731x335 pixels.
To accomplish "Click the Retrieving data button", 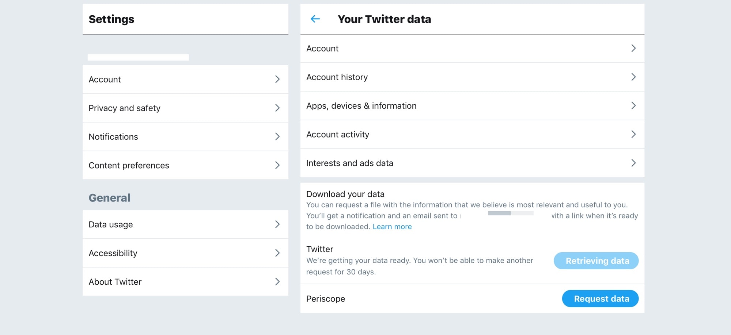I will [596, 261].
